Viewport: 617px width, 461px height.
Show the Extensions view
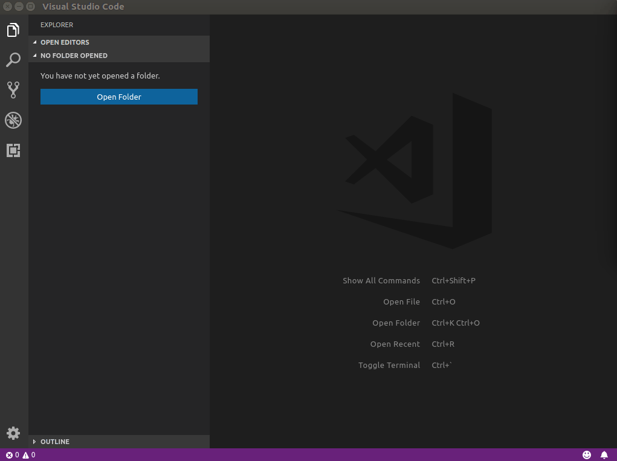pyautogui.click(x=13, y=150)
